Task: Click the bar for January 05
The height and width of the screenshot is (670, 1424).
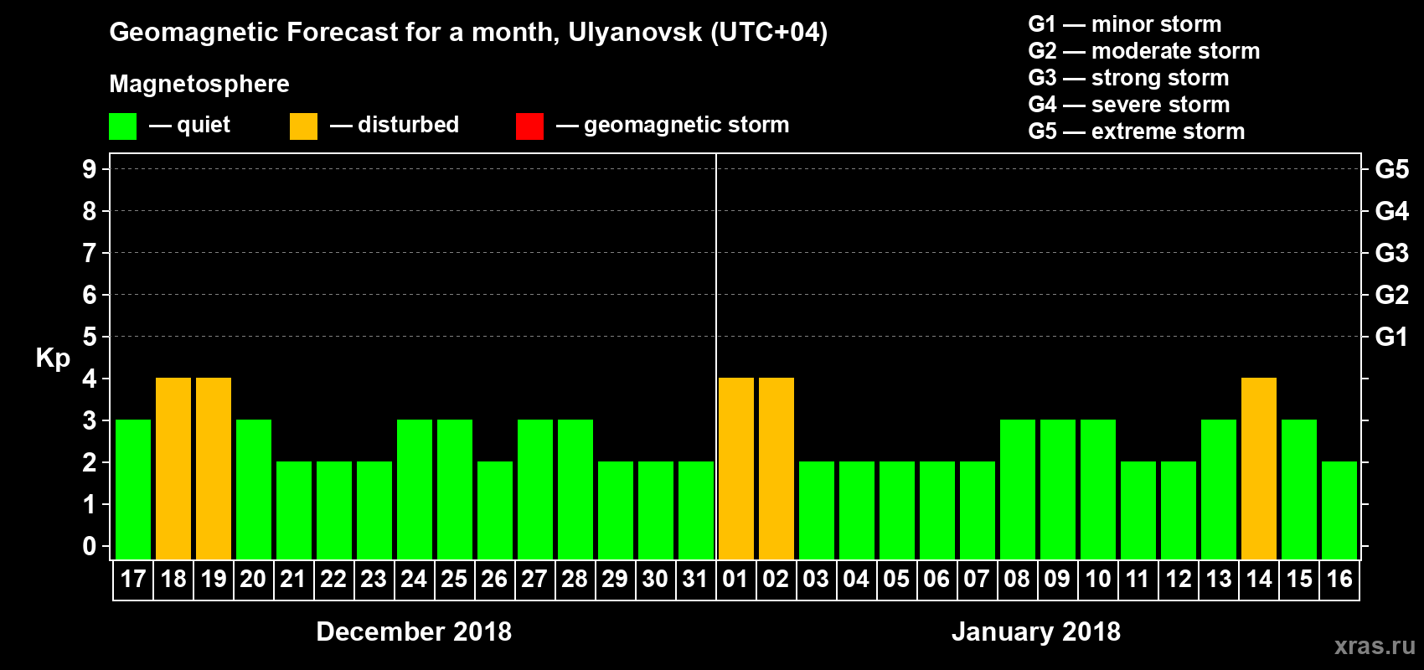Action: (897, 510)
